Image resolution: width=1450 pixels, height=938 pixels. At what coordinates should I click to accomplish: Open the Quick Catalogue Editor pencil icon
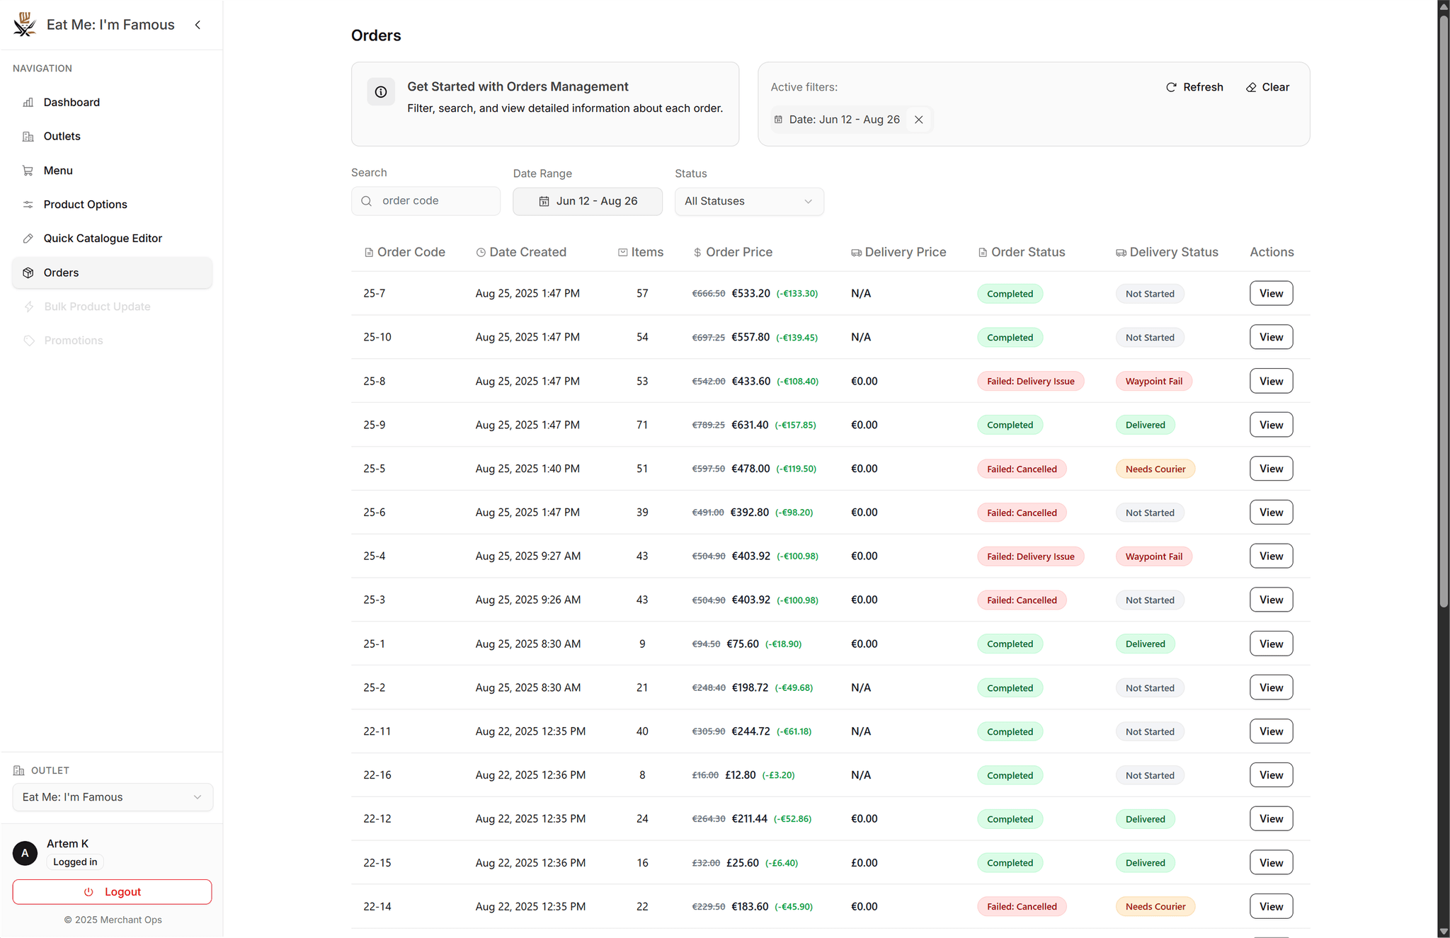click(x=28, y=238)
